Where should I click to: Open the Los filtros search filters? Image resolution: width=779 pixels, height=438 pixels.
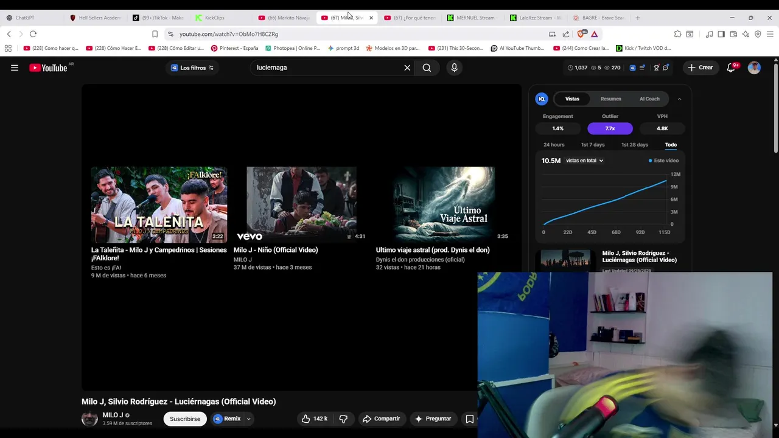point(192,68)
